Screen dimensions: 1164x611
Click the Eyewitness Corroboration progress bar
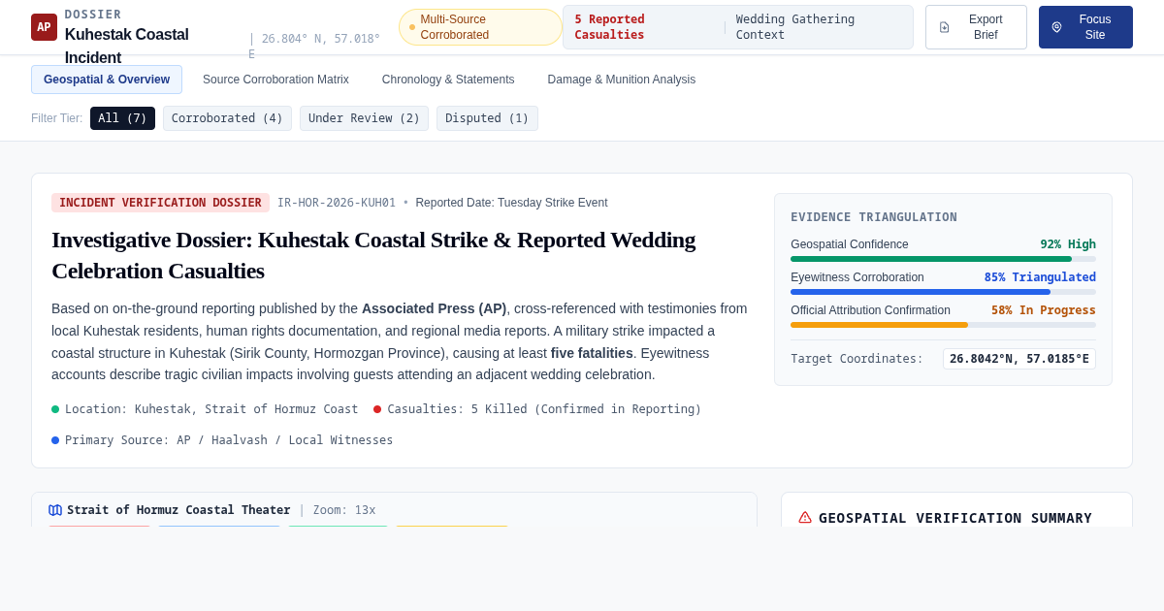[943, 292]
